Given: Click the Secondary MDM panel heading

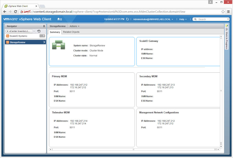Looking at the screenshot, I should pyautogui.click(x=148, y=76).
